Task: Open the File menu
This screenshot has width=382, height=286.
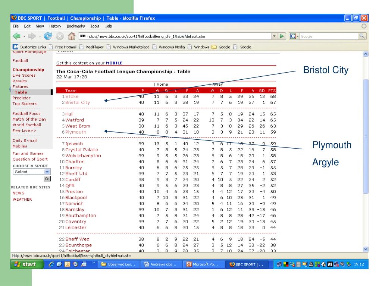Action: pos(16,26)
